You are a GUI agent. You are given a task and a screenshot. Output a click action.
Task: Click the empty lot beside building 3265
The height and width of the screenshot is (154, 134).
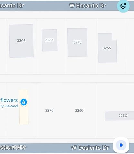point(130,47)
